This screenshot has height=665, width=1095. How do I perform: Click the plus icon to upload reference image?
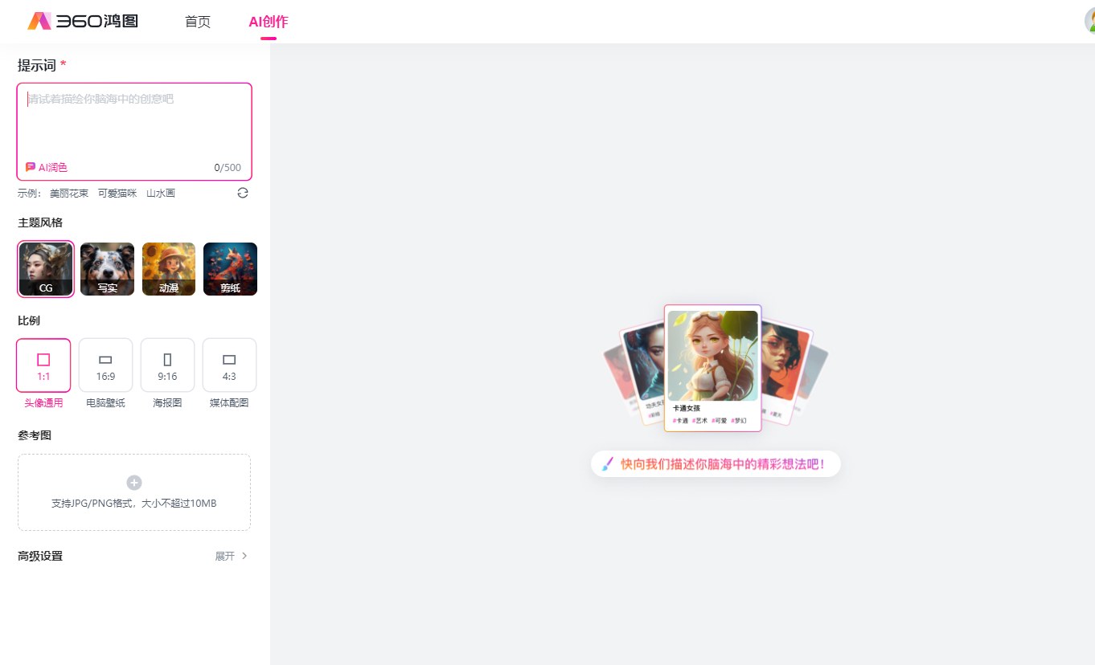pyautogui.click(x=134, y=483)
